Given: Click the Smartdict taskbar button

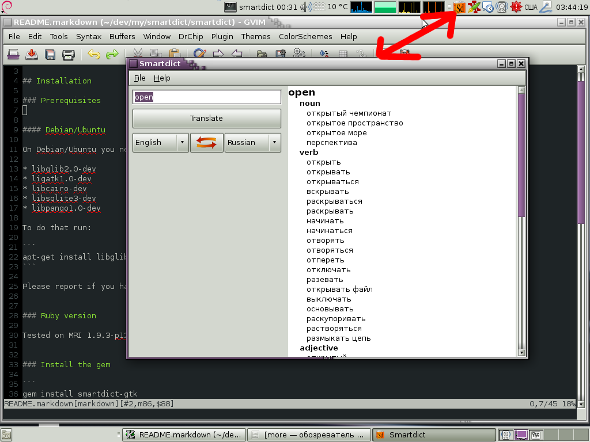Looking at the screenshot, I should click(434, 435).
